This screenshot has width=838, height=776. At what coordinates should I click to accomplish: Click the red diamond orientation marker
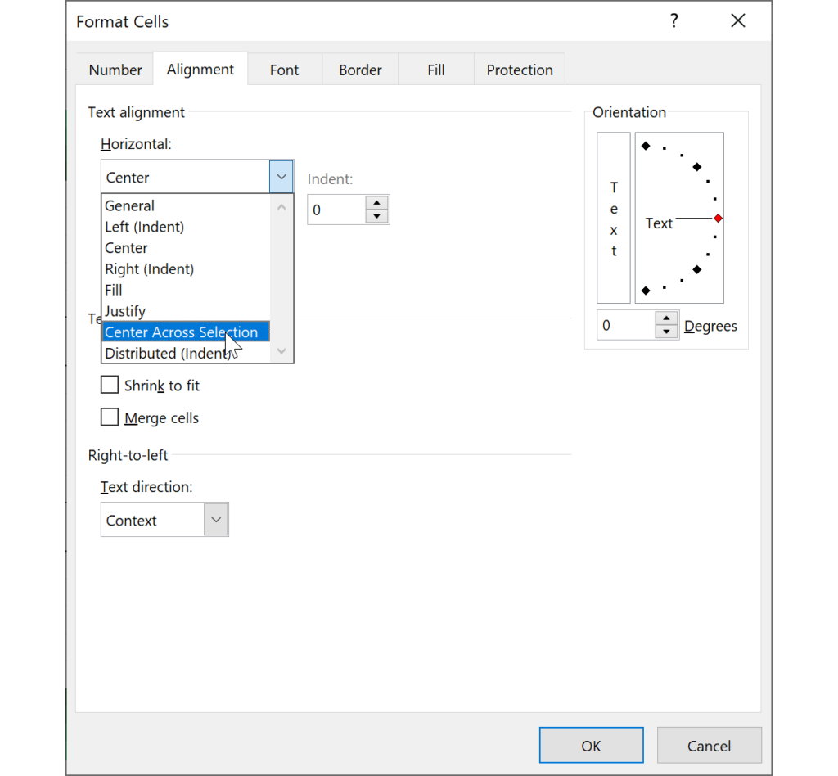point(718,219)
